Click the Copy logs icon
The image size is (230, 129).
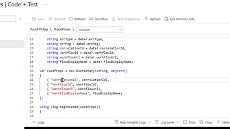click(201, 122)
